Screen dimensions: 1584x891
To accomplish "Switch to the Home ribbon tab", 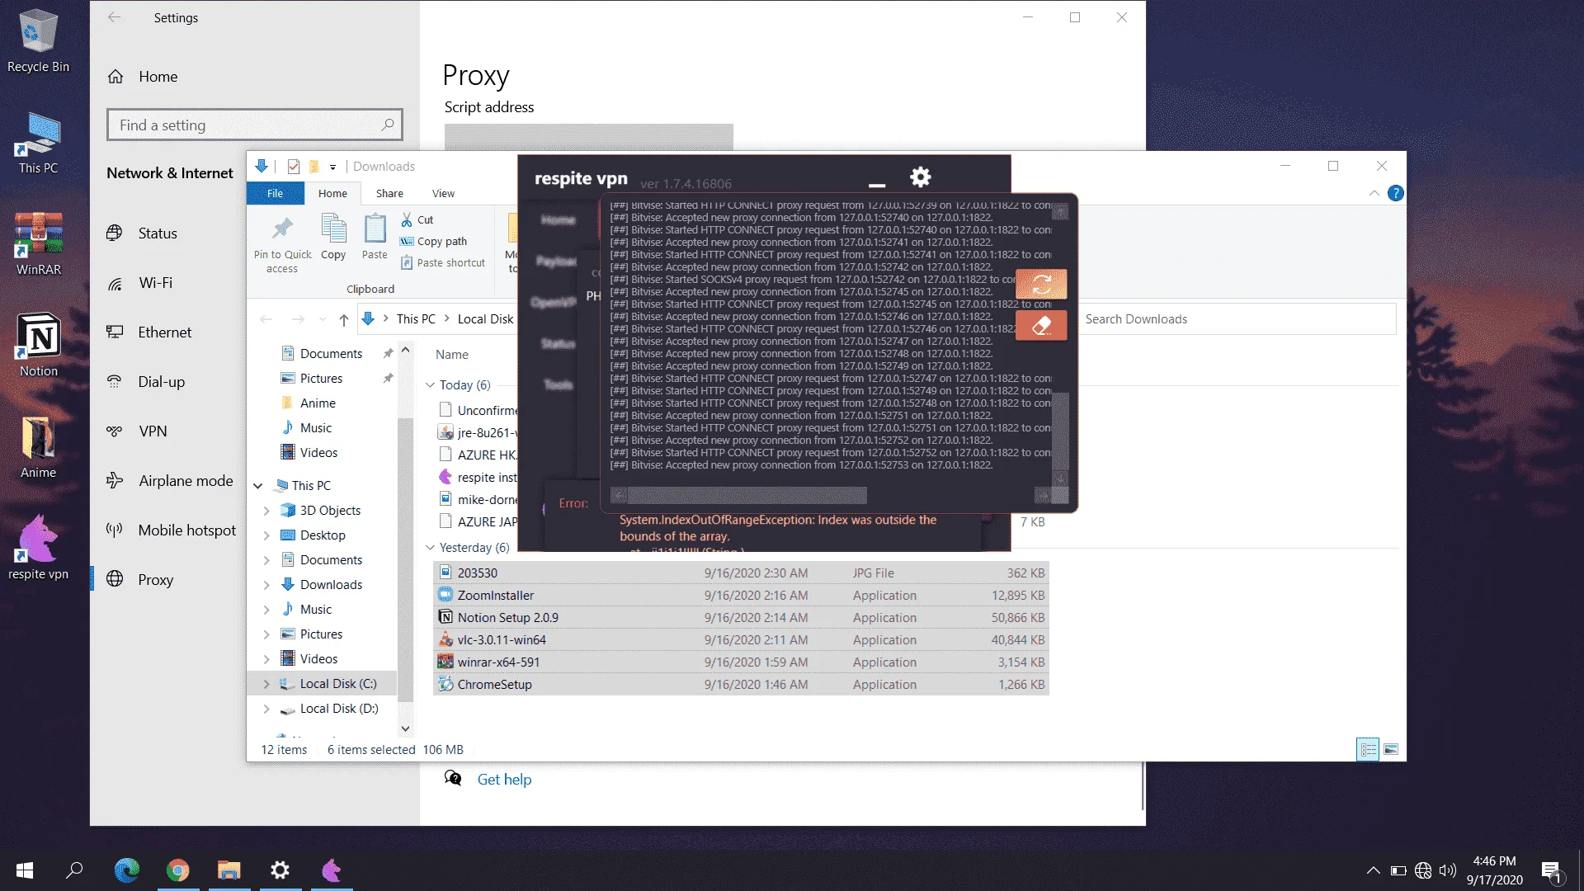I will [332, 193].
